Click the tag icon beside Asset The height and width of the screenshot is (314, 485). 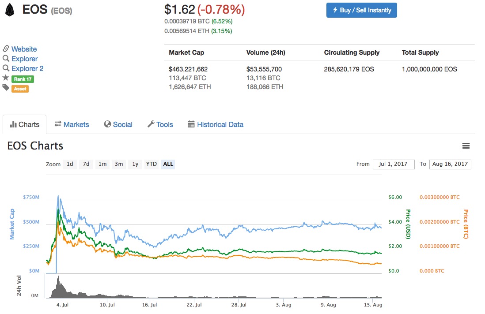tap(6, 88)
